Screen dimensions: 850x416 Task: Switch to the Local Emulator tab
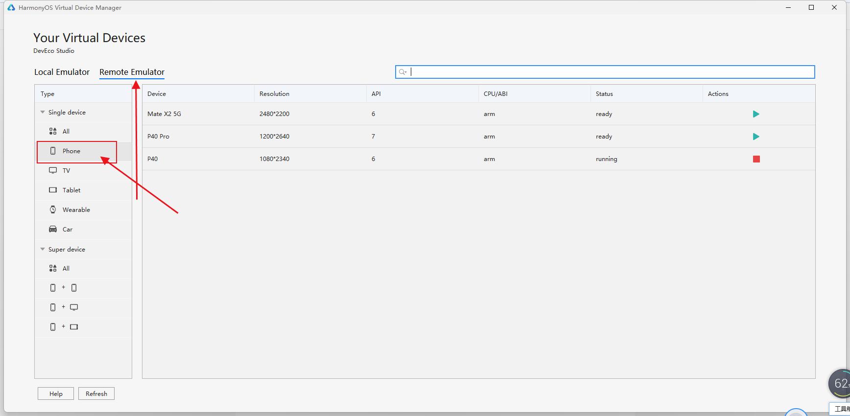click(x=62, y=72)
